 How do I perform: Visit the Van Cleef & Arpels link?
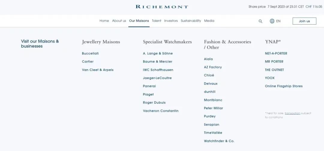97,70
